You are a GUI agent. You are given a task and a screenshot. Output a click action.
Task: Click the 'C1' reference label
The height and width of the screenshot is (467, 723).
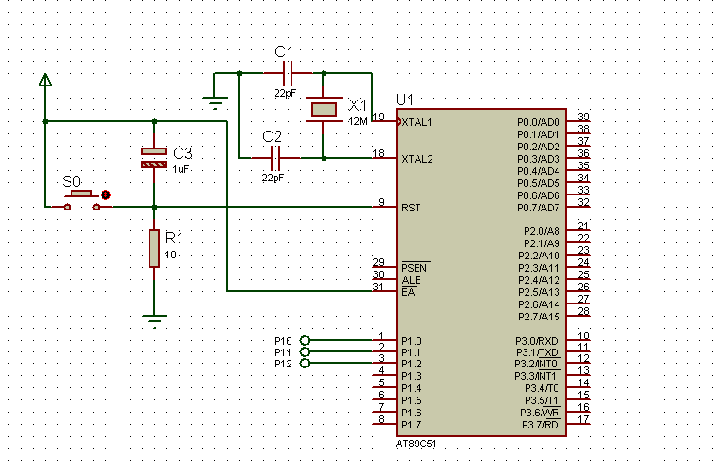(x=284, y=52)
